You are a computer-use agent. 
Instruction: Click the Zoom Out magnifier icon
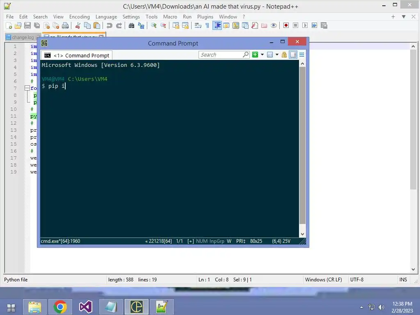(163, 25)
